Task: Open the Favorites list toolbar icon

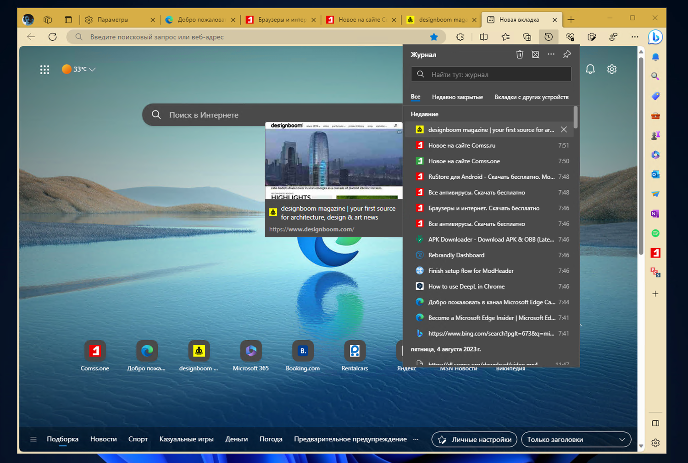Action: coord(505,37)
